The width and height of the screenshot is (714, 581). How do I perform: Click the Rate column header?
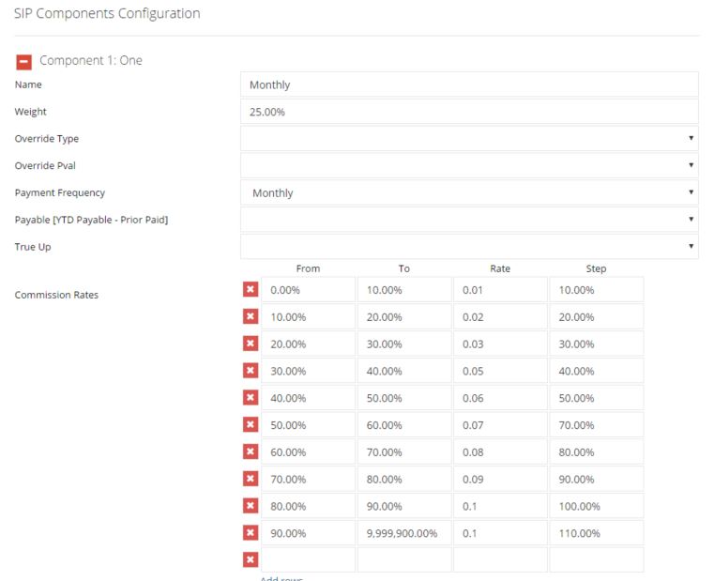(500, 268)
